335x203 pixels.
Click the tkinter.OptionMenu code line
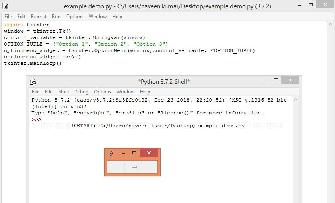[x=130, y=50]
